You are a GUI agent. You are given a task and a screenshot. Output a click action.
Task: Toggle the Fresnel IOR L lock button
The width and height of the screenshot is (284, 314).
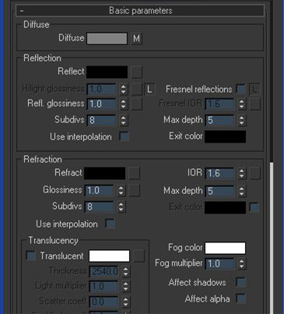tap(254, 90)
